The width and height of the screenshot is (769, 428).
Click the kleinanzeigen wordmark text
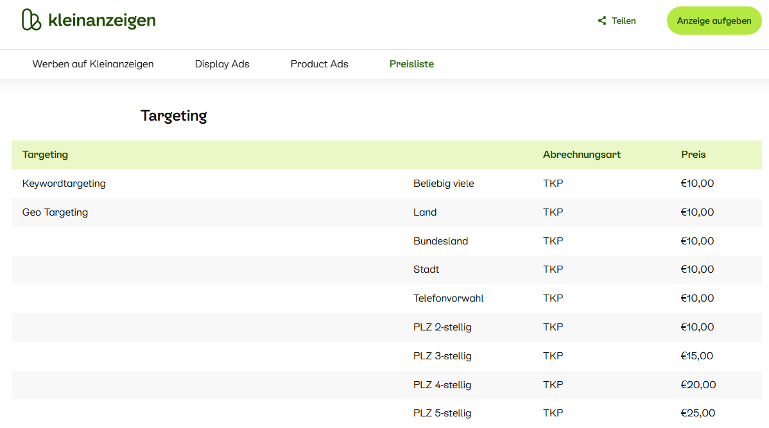pyautogui.click(x=101, y=21)
